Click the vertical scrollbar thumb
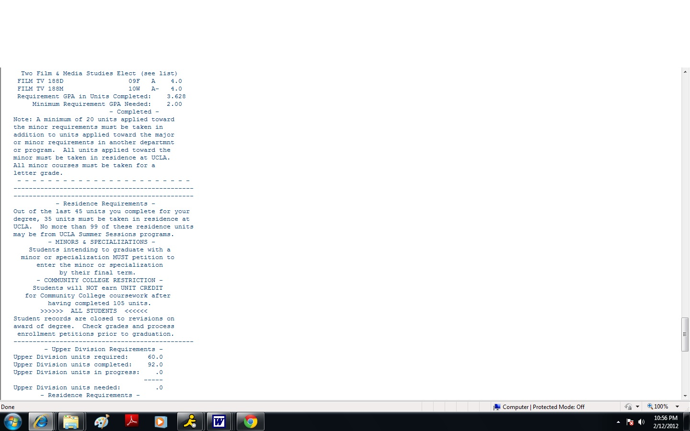The width and height of the screenshot is (690, 431). (x=685, y=334)
